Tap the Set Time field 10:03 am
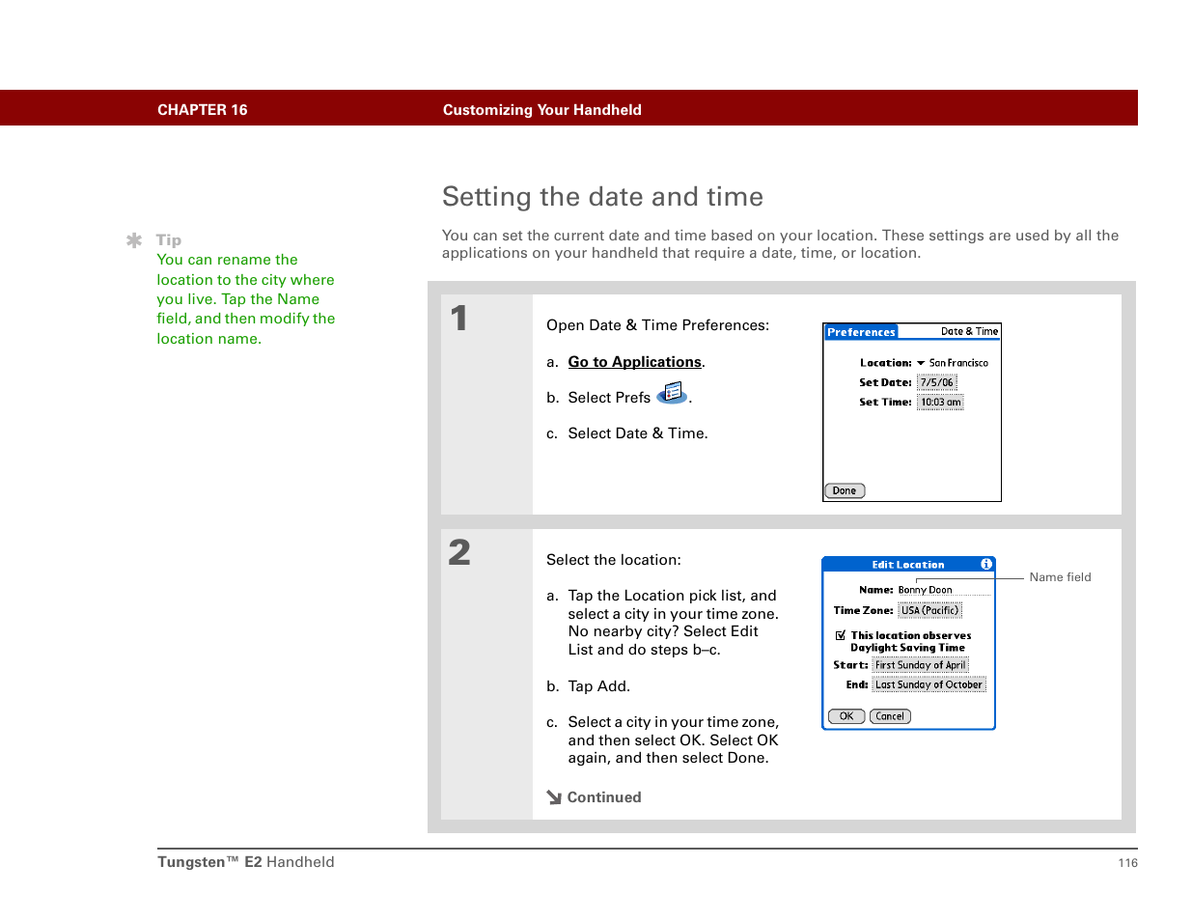 coord(940,402)
